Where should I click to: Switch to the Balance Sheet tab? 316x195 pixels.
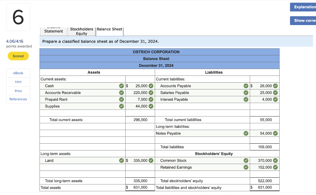click(x=110, y=29)
